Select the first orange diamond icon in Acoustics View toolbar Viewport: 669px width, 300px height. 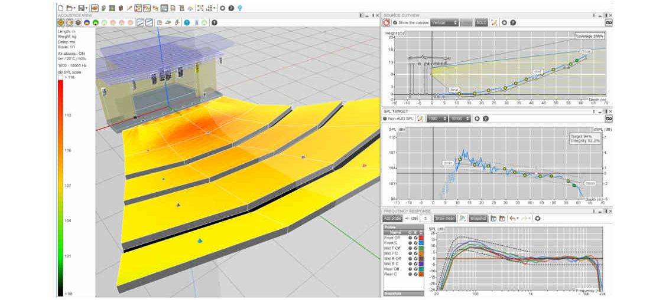61,22
